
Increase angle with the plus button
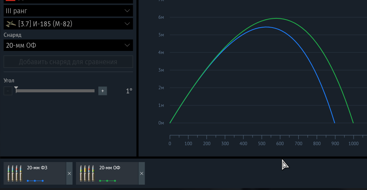(x=103, y=91)
